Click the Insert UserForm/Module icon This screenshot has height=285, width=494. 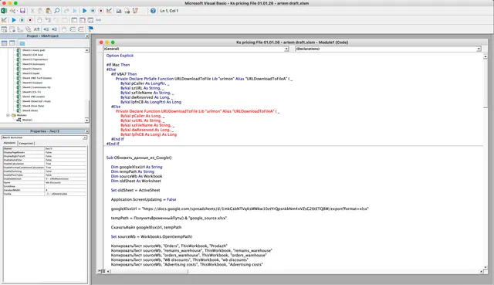point(12,11)
